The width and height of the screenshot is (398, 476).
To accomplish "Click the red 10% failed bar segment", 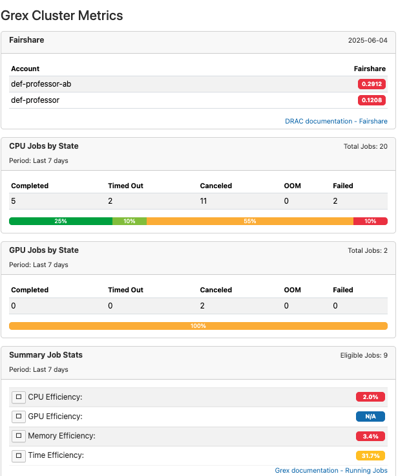I will click(370, 221).
